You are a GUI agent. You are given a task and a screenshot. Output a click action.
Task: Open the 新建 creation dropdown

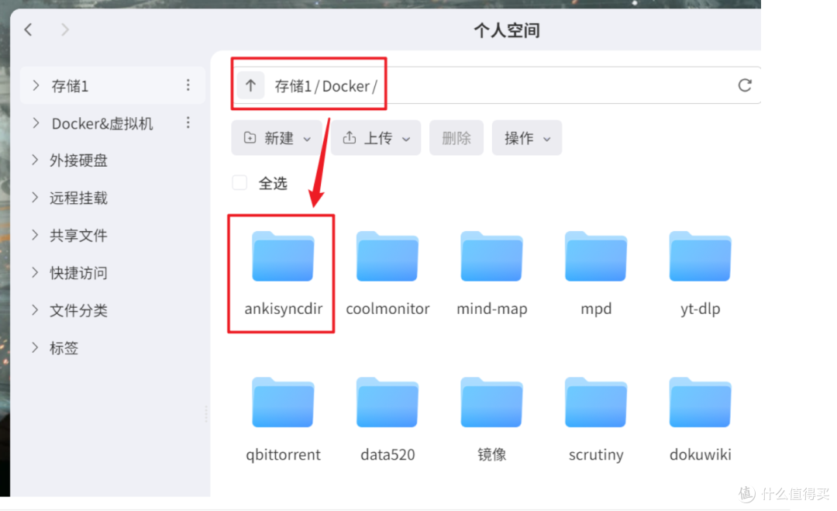[x=277, y=137]
